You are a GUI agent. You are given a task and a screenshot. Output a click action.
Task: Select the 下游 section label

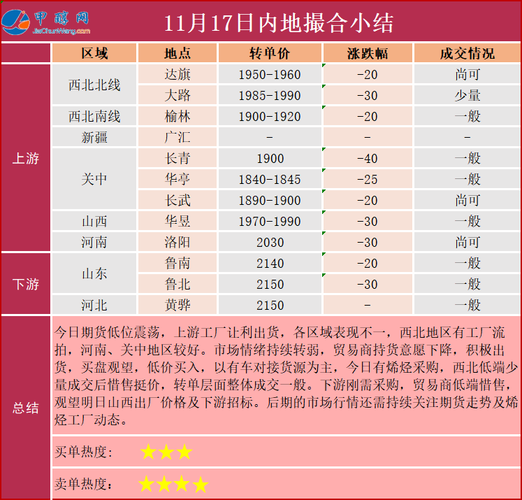tap(26, 284)
